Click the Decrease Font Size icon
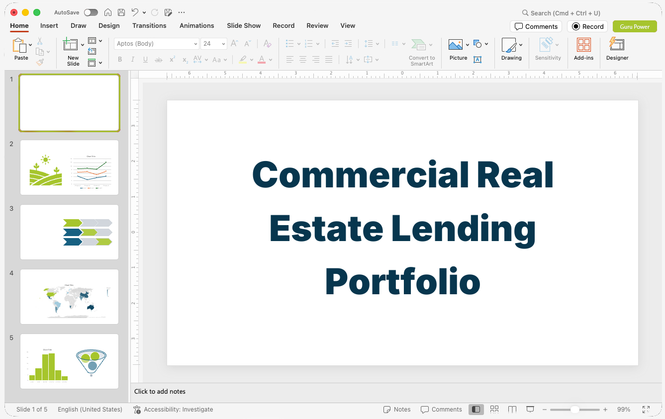The width and height of the screenshot is (665, 419). pos(247,44)
